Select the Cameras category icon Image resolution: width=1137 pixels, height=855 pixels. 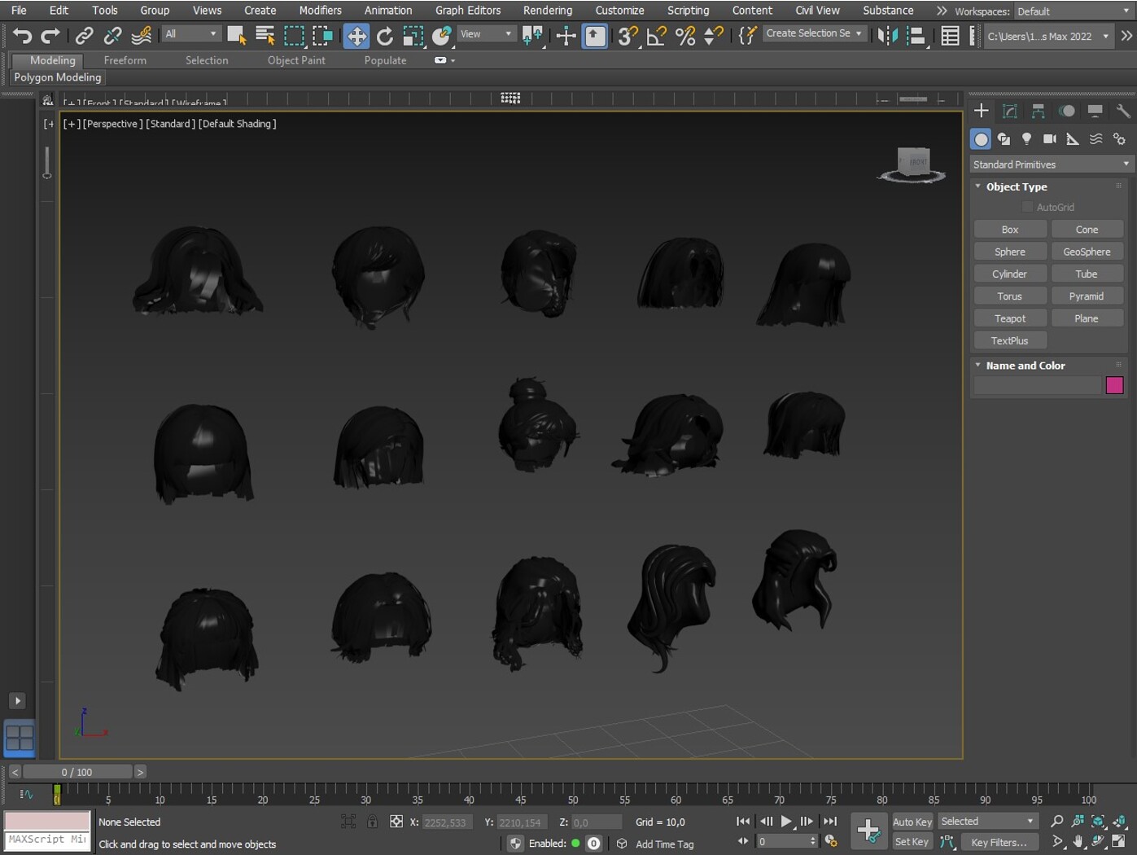pos(1050,139)
